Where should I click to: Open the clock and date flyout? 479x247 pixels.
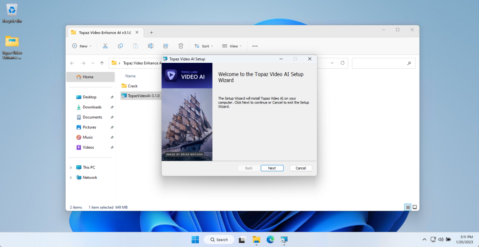[465, 239]
